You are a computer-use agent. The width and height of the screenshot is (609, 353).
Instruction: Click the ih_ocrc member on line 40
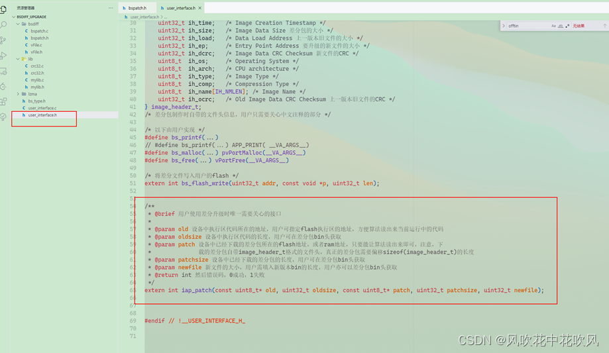point(200,99)
